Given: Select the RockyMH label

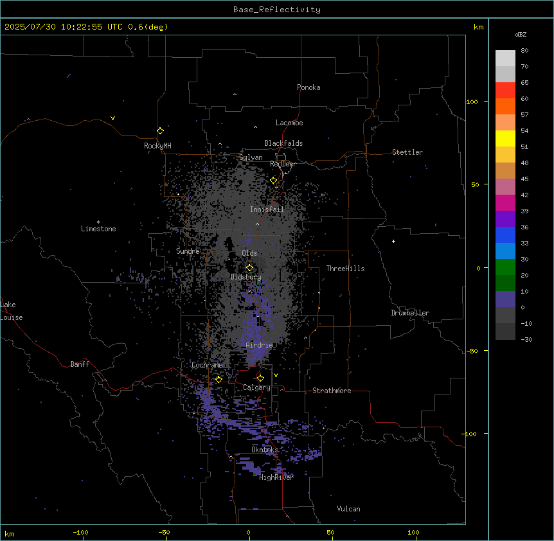Looking at the screenshot, I should 157,146.
